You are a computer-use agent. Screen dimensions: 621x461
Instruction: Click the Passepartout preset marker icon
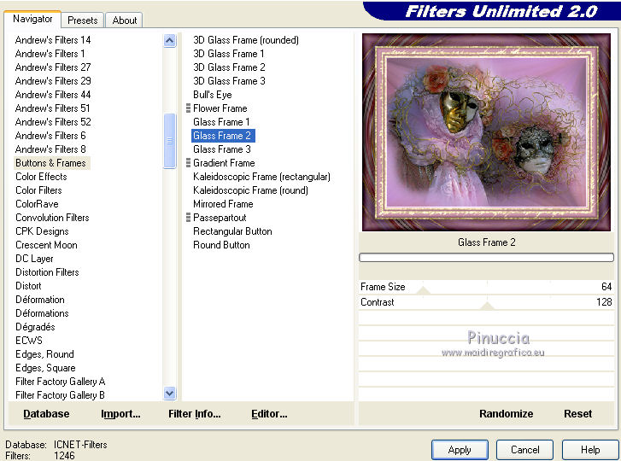click(x=188, y=217)
